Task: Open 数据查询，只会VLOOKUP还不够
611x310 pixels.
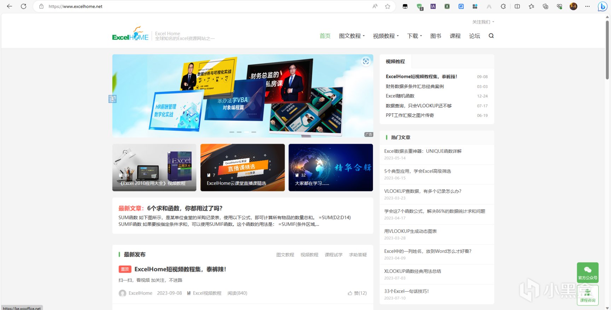Action: coord(419,106)
